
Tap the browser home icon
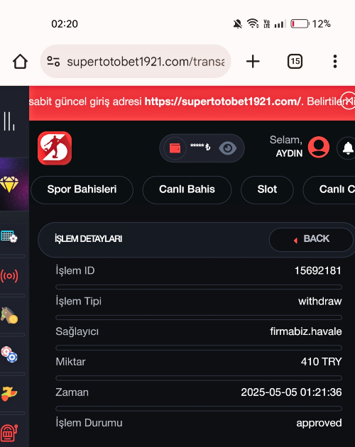pyautogui.click(x=21, y=61)
